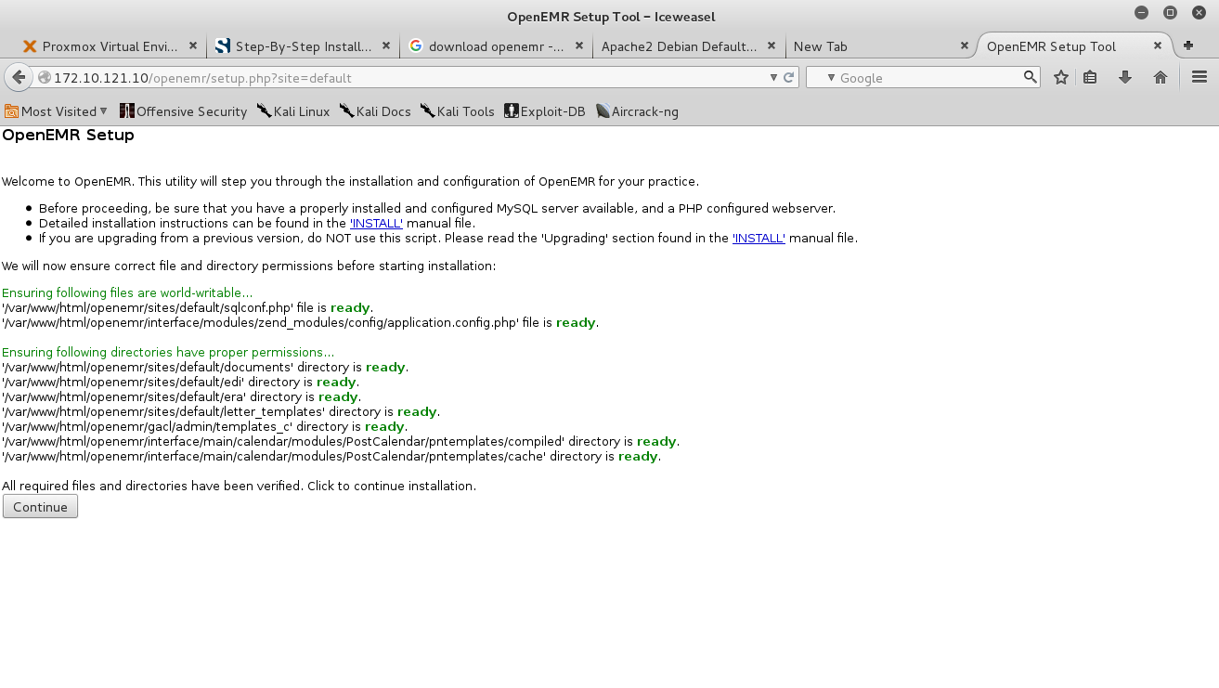Click the letter_templates directory line
This screenshot has width=1219, height=688.
pos(221,412)
